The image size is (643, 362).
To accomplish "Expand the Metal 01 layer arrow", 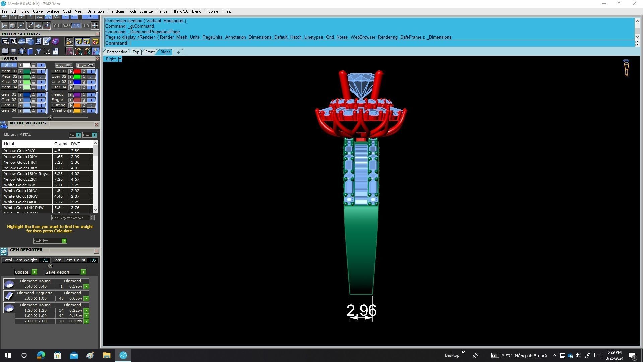I will [21, 71].
